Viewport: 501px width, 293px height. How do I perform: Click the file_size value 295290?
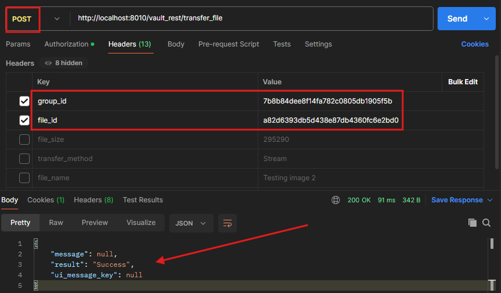coord(276,140)
